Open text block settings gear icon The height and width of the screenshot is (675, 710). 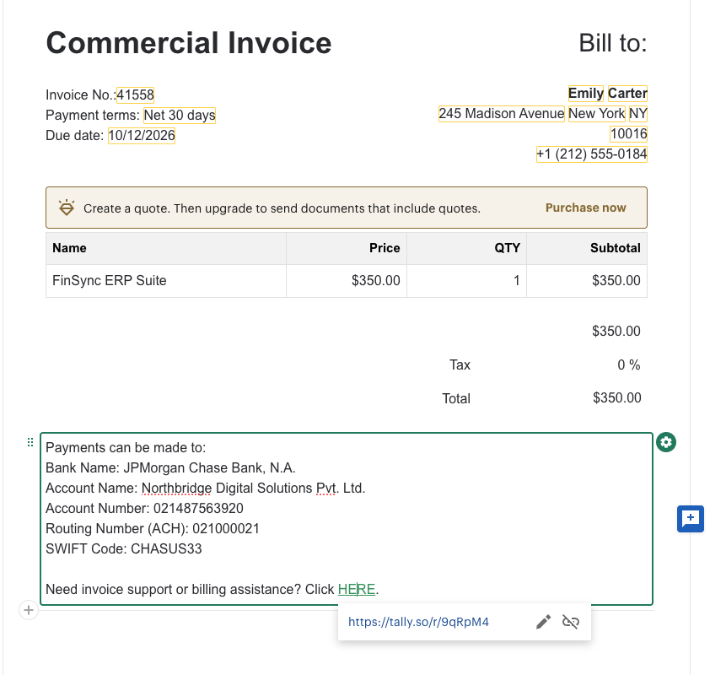coord(666,442)
